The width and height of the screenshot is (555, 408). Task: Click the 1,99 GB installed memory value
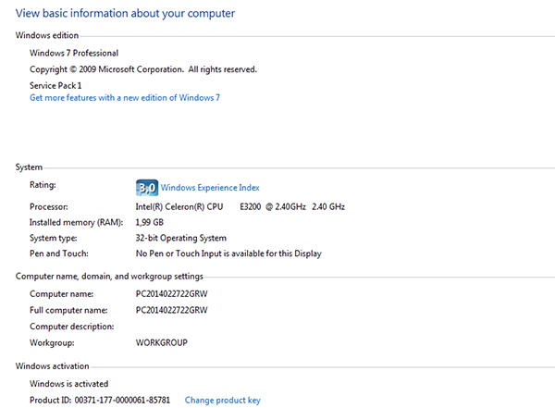point(149,222)
